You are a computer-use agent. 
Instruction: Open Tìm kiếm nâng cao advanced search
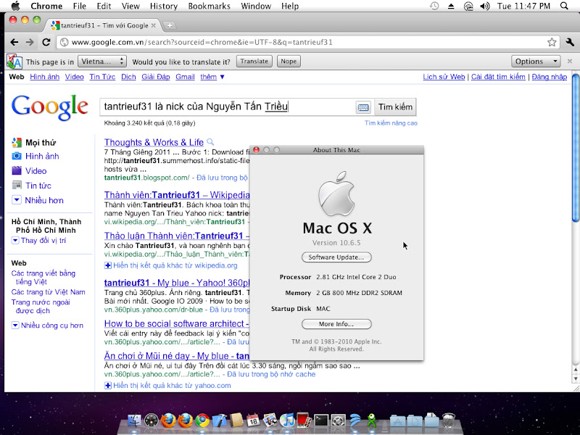(391, 123)
